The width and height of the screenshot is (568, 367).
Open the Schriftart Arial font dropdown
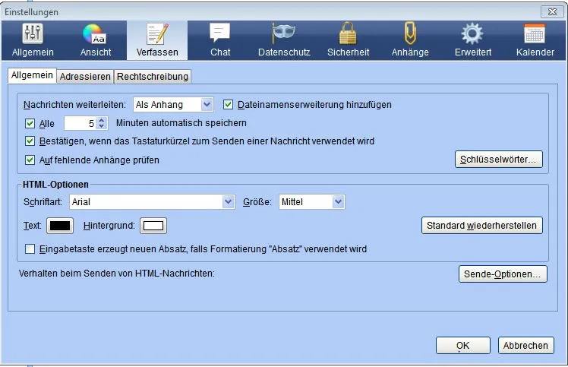[152, 202]
